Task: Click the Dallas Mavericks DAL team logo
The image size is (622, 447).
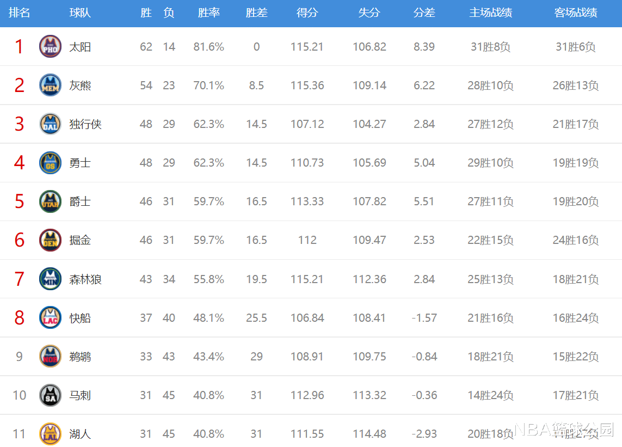Action: [x=51, y=124]
